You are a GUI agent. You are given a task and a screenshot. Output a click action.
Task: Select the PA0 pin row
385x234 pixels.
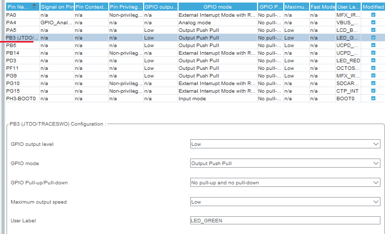(195, 15)
